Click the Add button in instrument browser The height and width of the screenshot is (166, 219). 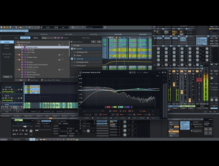21,80
